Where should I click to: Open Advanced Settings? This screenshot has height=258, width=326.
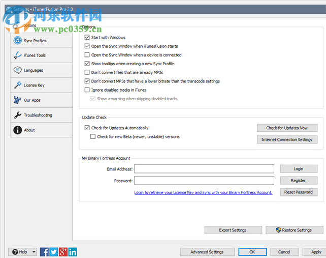(207, 252)
